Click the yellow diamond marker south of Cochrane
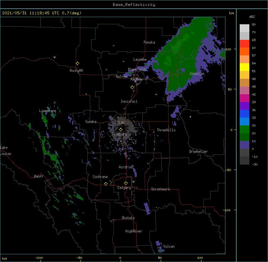 106,184
